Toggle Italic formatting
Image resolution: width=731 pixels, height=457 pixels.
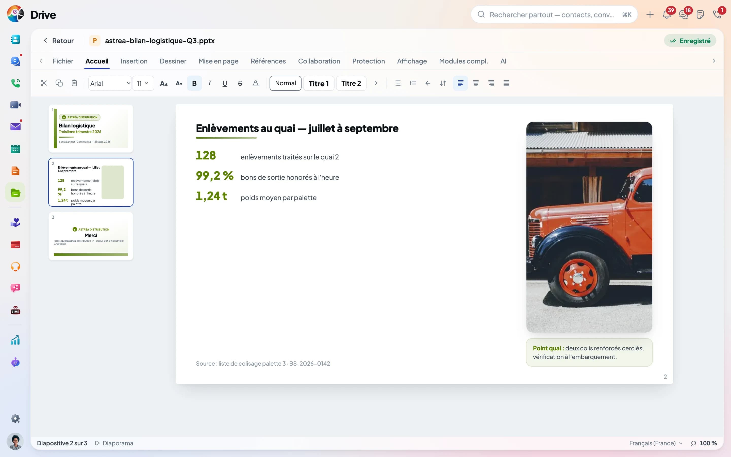[x=210, y=83]
